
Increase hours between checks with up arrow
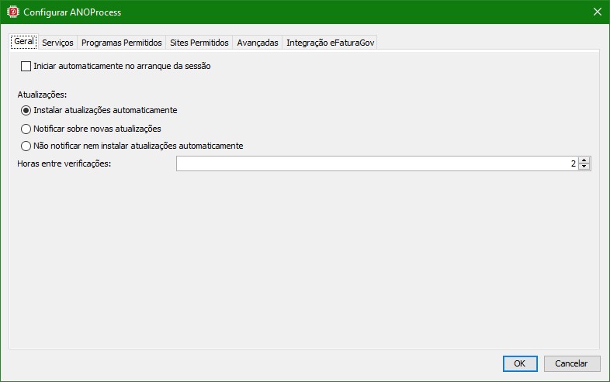click(584, 160)
